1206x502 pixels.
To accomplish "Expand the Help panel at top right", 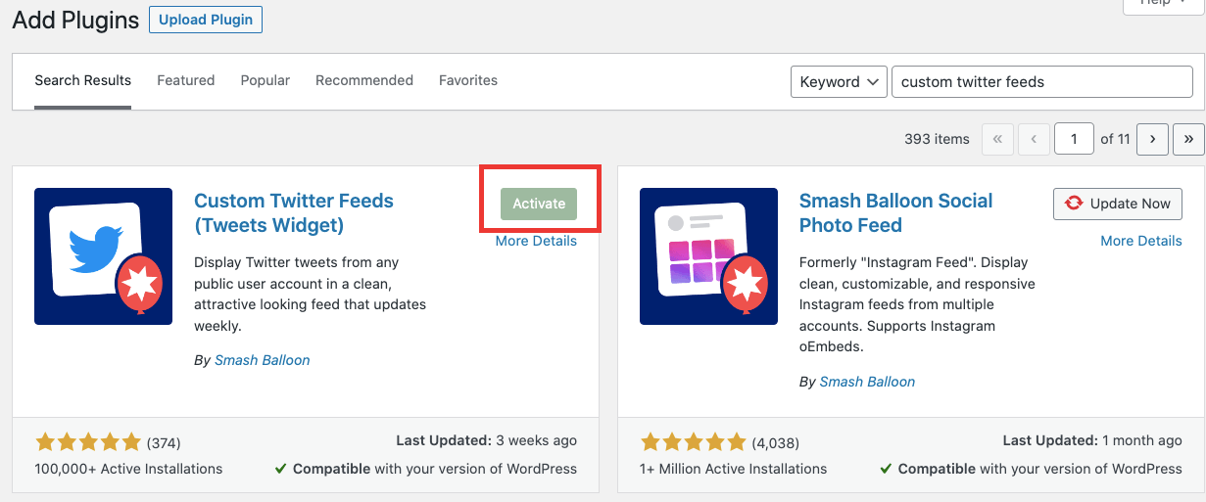I will (x=1162, y=4).
